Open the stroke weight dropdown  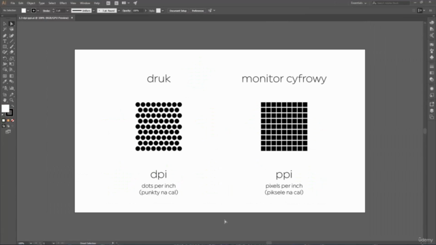[67, 11]
